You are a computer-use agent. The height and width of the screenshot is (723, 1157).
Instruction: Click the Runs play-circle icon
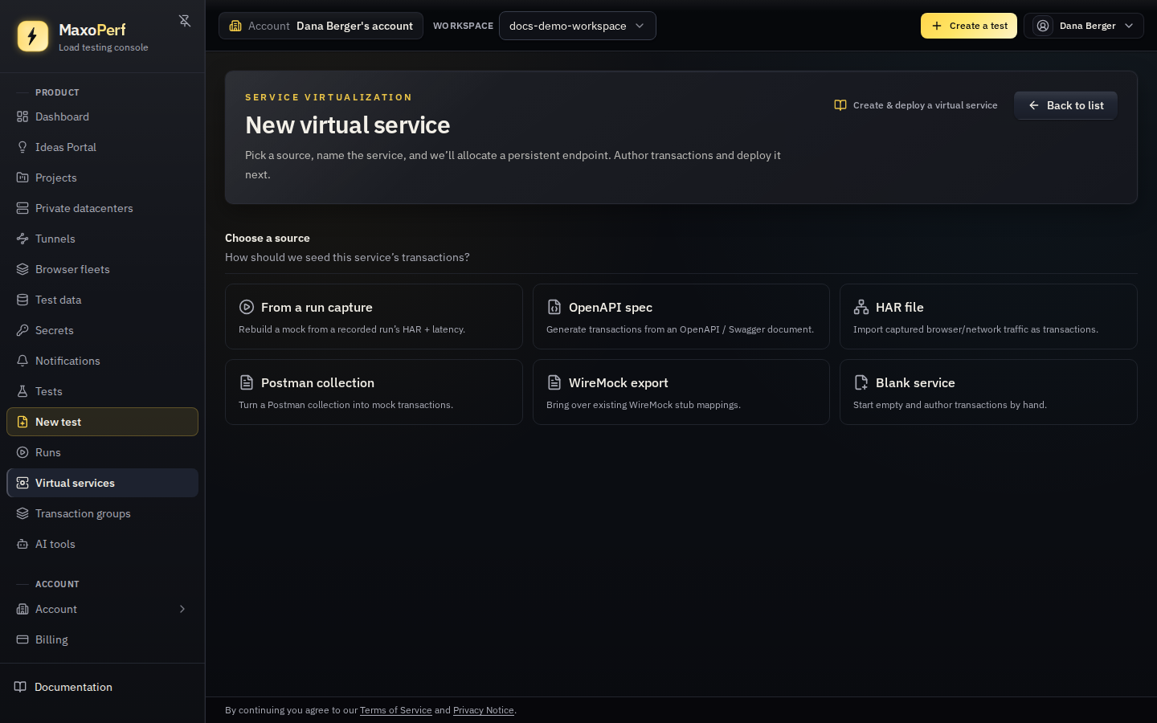click(22, 452)
